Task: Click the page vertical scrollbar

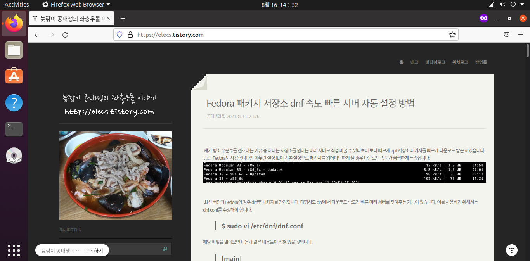Action: [528, 50]
